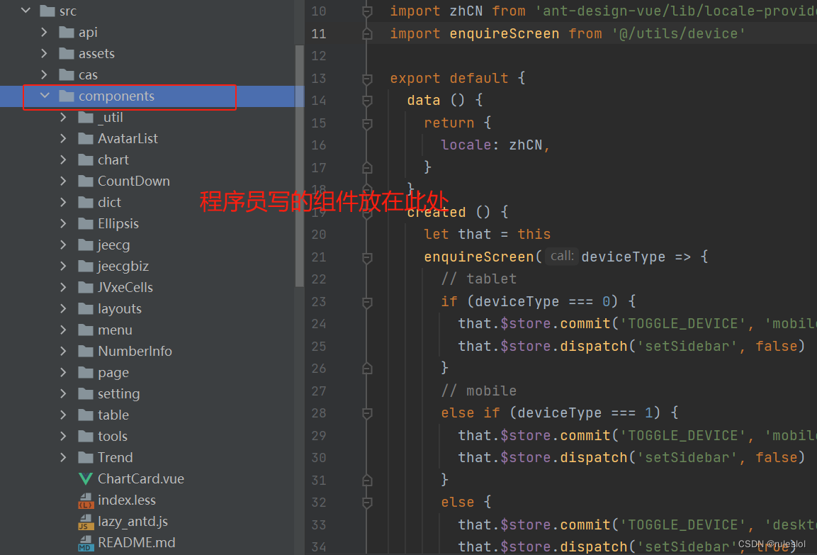Collapse the data() block via its gutter fold marker

click(366, 100)
